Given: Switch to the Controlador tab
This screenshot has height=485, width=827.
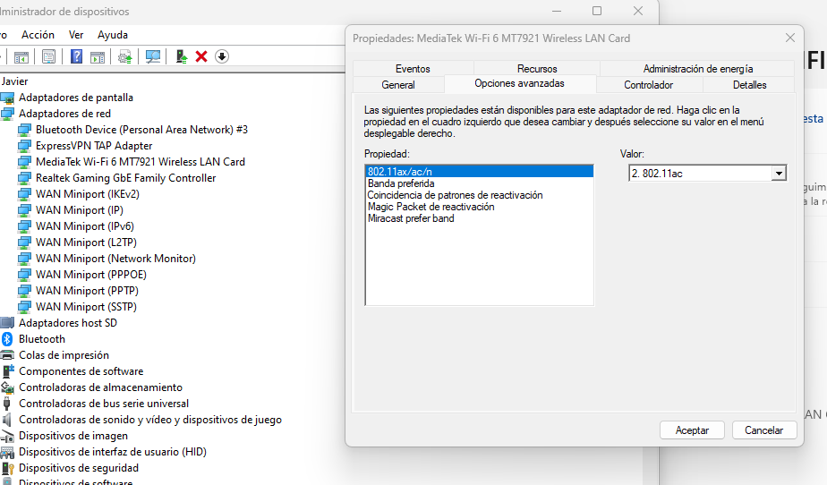Looking at the screenshot, I should click(648, 85).
